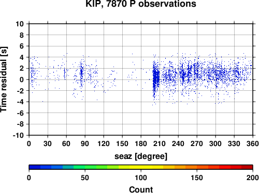
Task: Click the x-axis tick label '90'
Action: (85, 143)
